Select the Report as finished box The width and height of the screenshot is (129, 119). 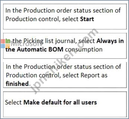click(65, 75)
